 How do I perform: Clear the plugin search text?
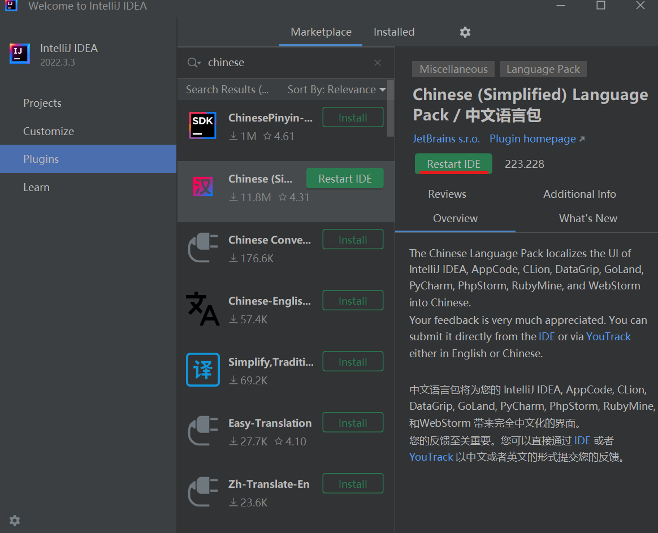[378, 63]
